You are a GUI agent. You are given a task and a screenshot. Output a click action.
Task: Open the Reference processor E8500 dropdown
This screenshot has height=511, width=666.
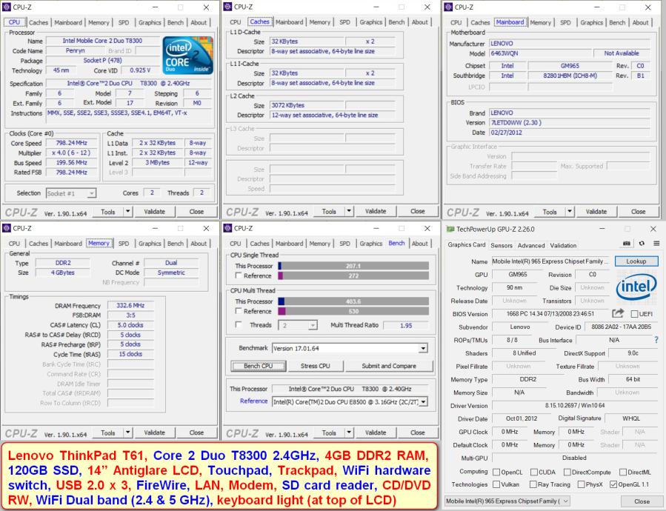350,401
